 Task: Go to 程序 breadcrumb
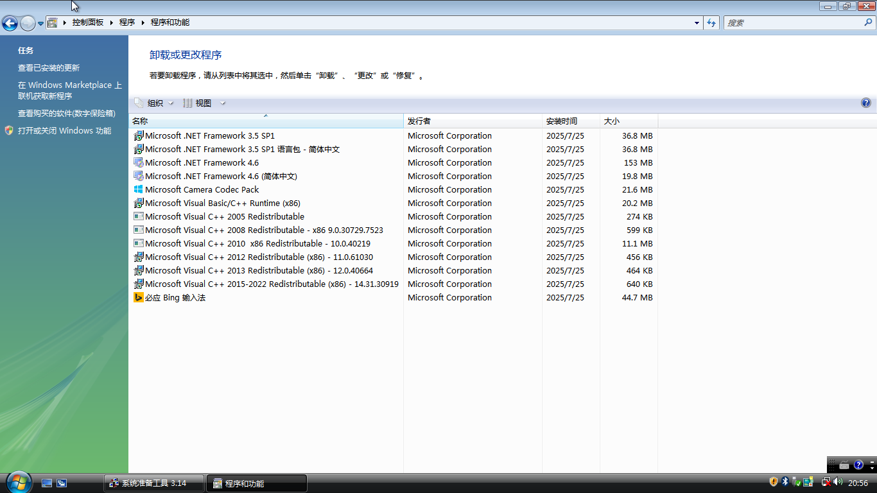[127, 22]
